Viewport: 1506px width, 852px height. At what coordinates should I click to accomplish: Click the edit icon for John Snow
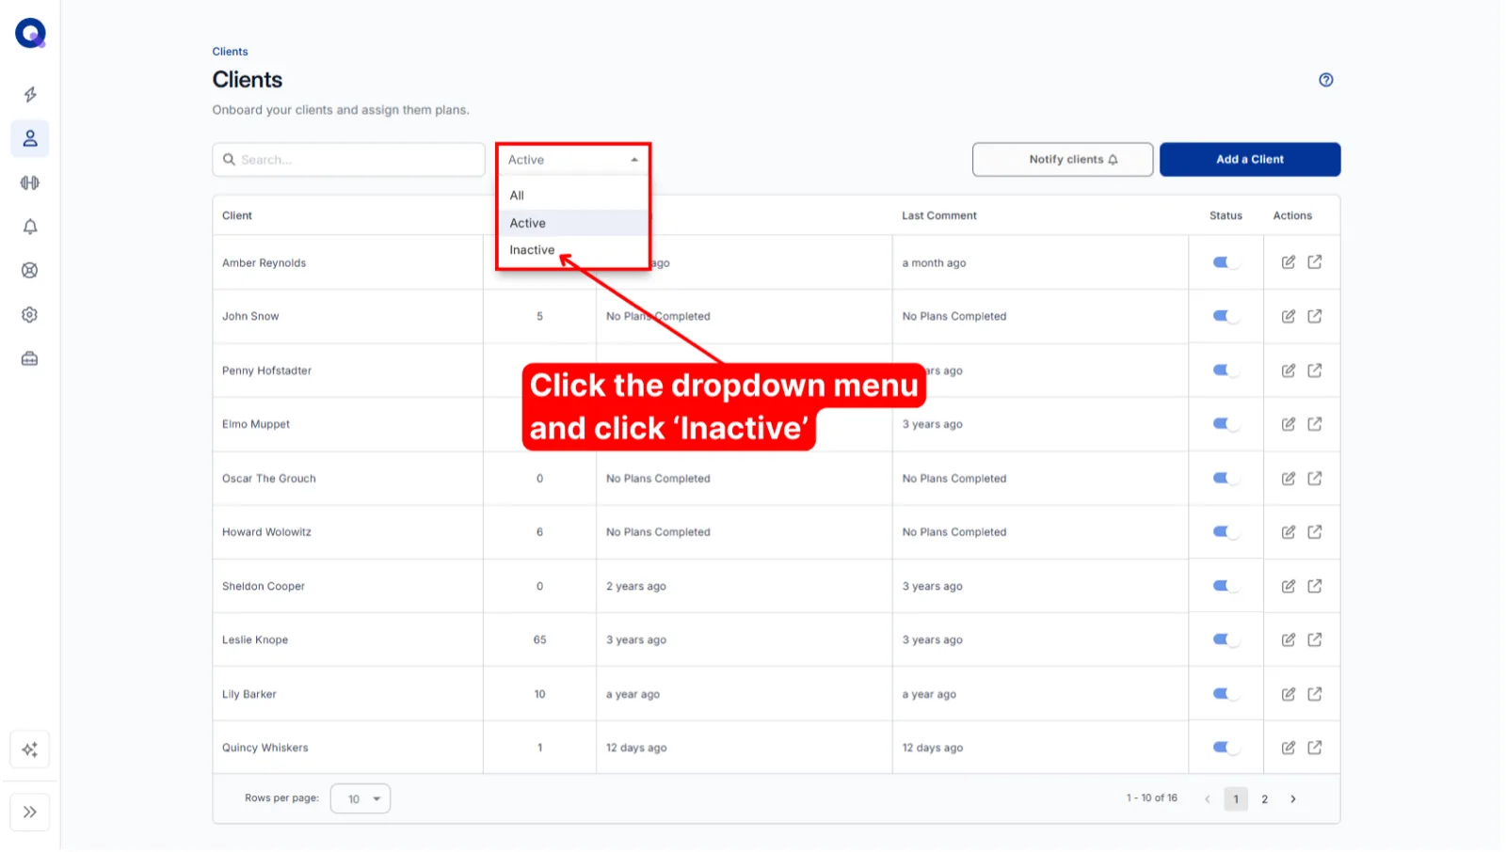pos(1288,316)
